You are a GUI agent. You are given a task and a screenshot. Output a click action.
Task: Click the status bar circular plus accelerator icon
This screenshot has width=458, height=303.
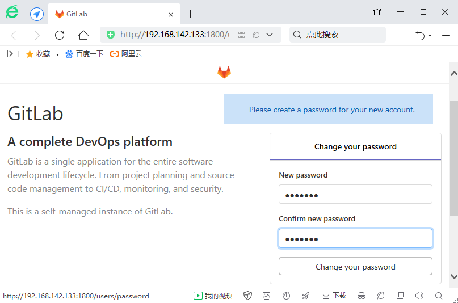(x=286, y=296)
